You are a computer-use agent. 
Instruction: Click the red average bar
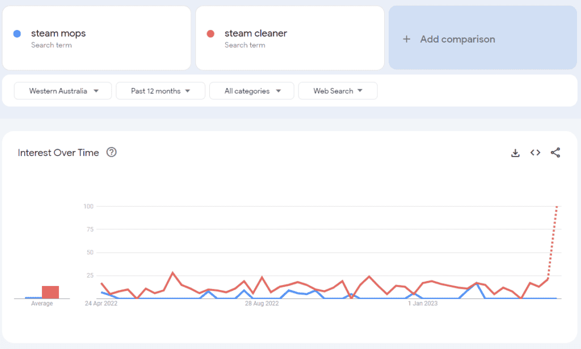pos(50,292)
